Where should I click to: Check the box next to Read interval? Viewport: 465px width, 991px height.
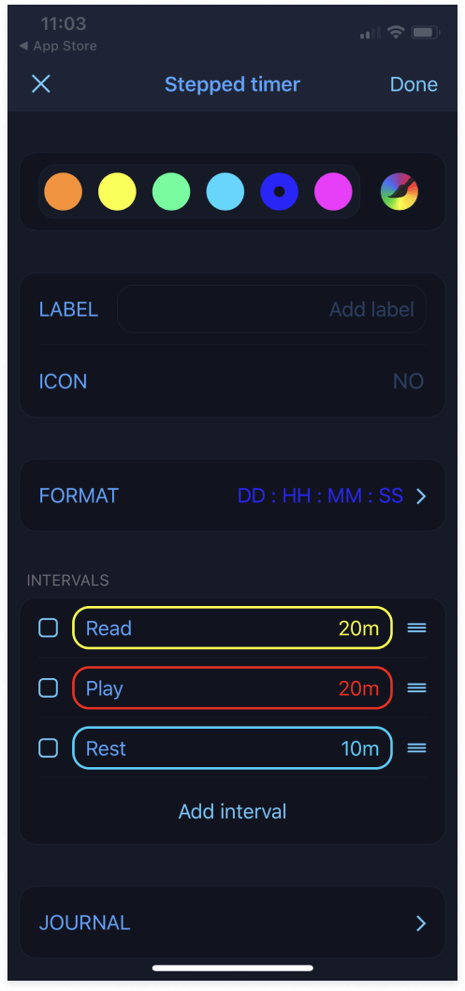[49, 629]
